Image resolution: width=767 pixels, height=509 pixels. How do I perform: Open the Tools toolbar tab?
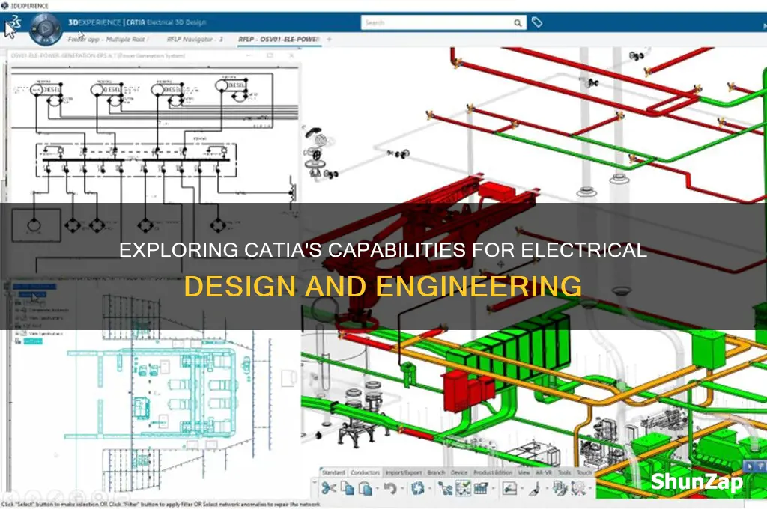click(565, 472)
